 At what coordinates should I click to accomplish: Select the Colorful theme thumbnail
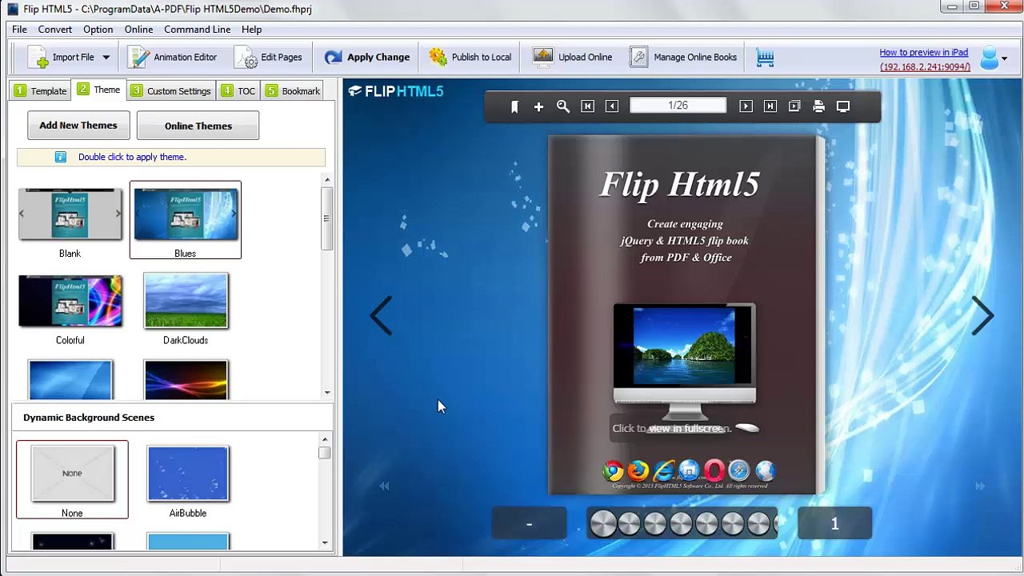[x=70, y=302]
